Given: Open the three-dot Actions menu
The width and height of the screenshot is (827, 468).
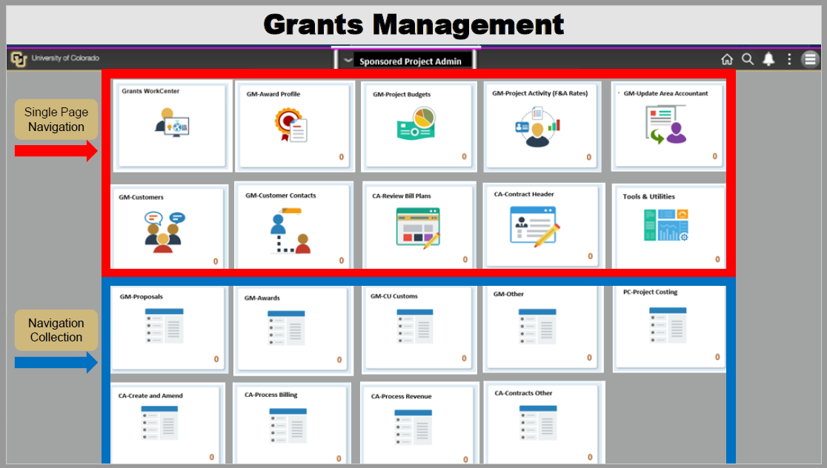Looking at the screenshot, I should [x=789, y=59].
